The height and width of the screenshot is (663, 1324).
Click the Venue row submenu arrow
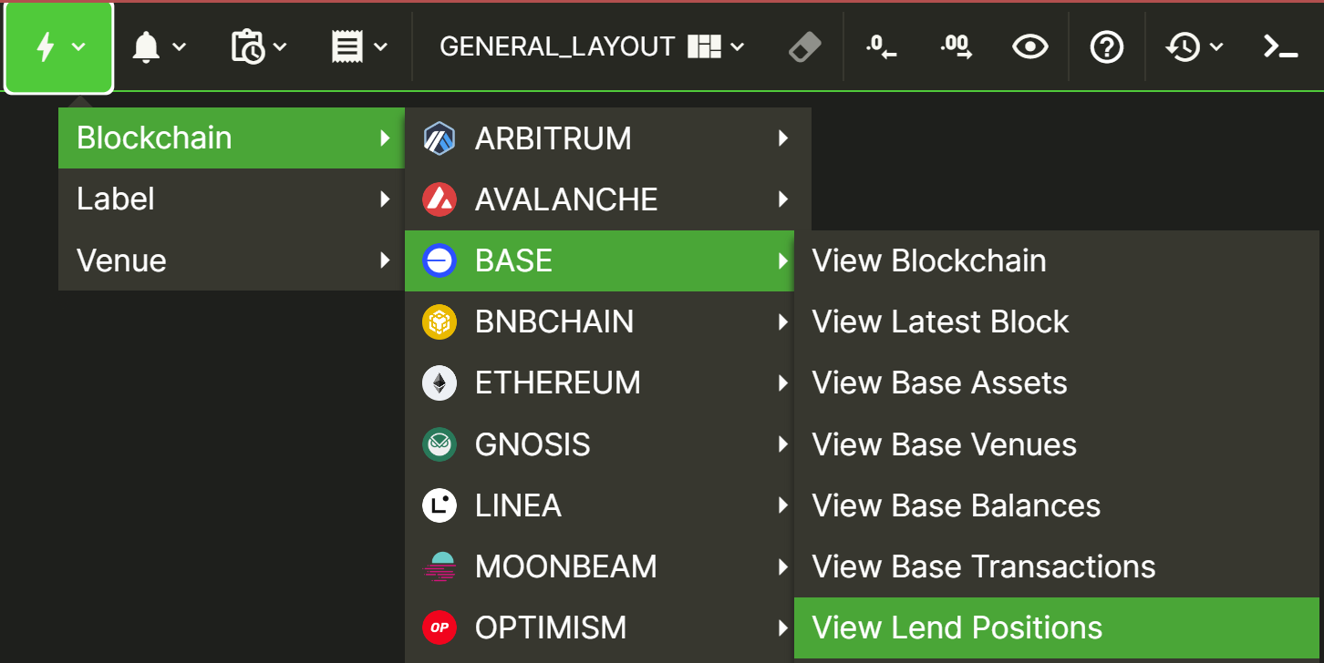coord(386,260)
